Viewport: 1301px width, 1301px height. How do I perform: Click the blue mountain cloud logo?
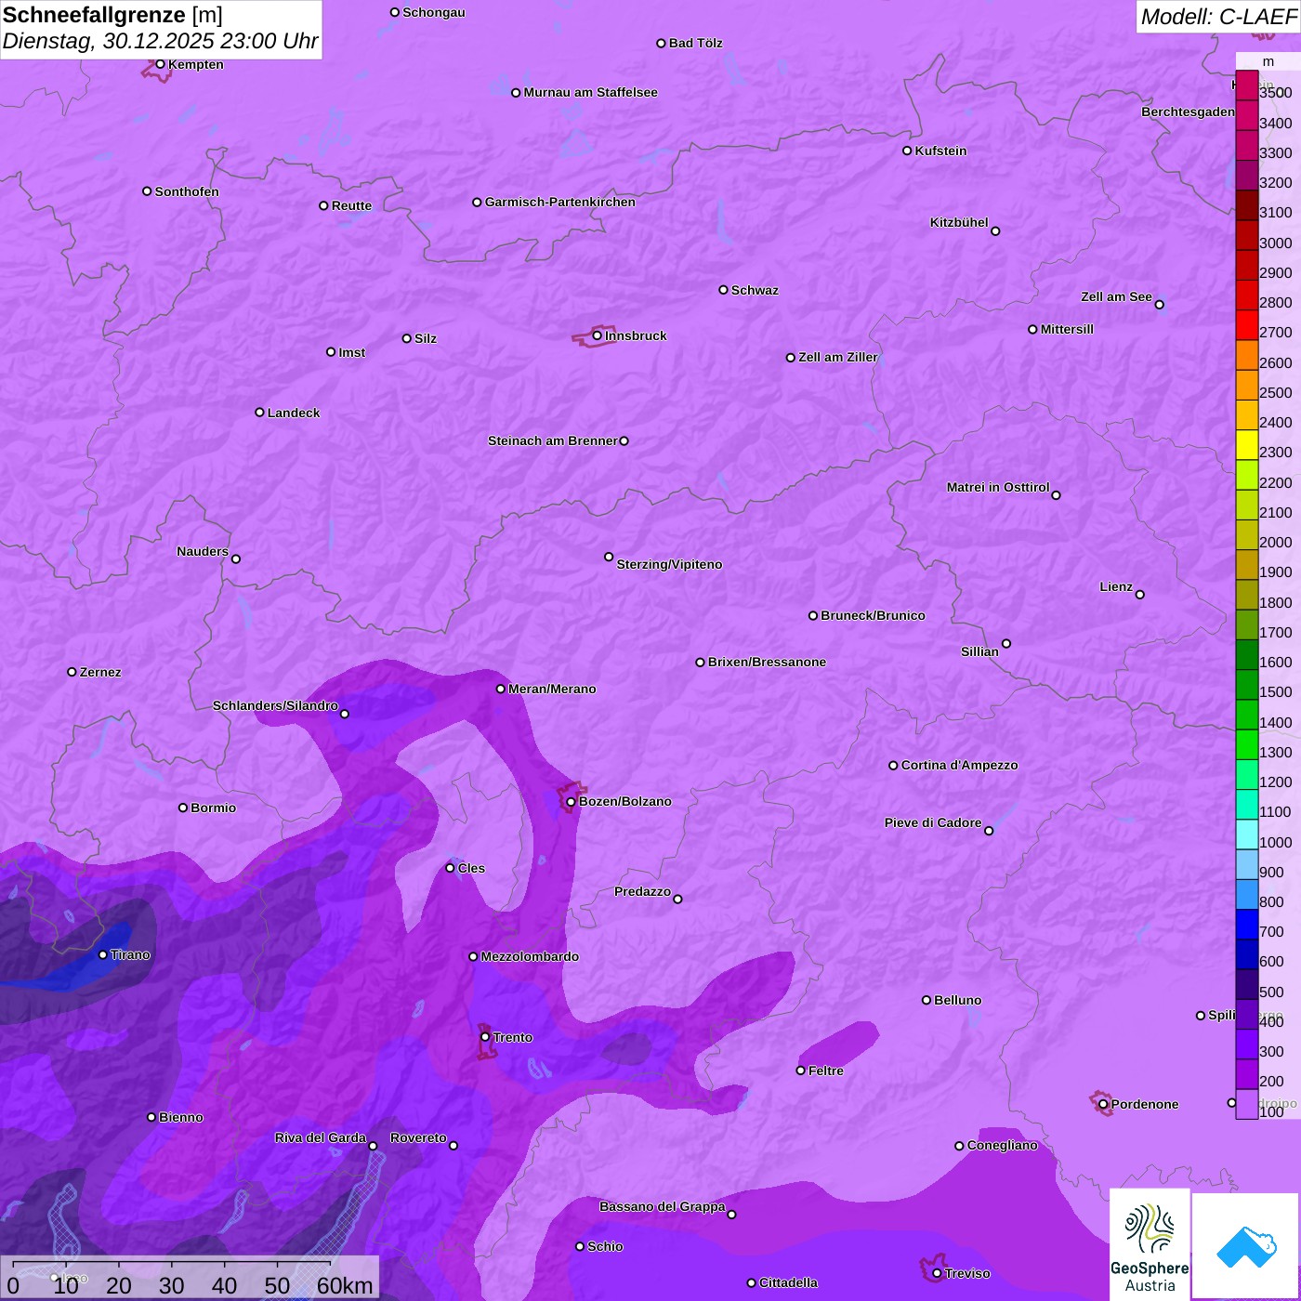pos(1246,1246)
